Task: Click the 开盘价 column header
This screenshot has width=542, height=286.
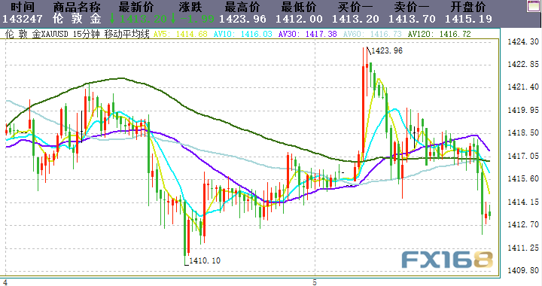Action: [x=467, y=7]
